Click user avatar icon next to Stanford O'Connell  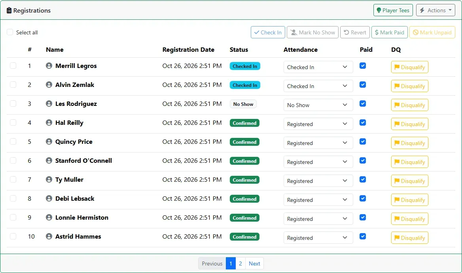pyautogui.click(x=49, y=161)
